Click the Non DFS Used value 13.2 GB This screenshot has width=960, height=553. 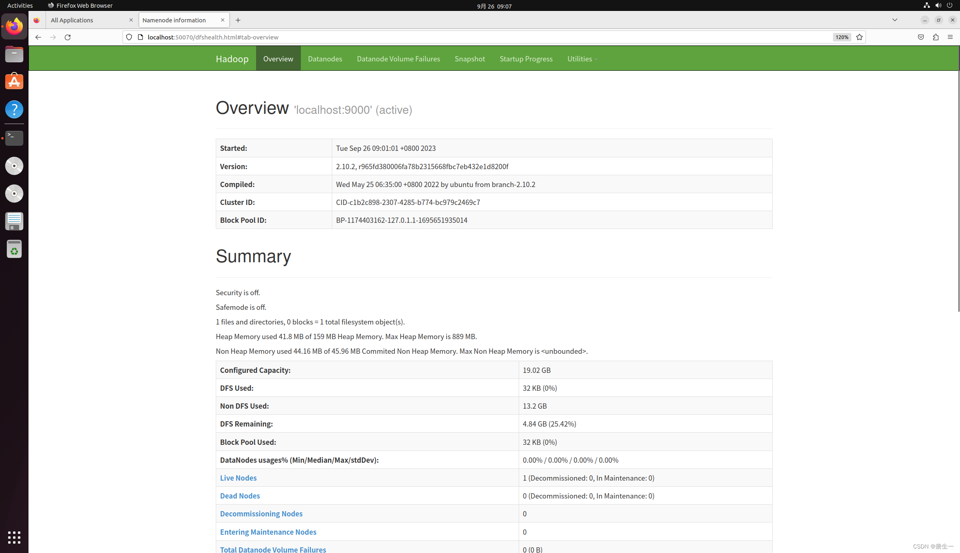tap(535, 406)
